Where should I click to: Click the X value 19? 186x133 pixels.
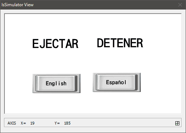pyautogui.click(x=32, y=123)
